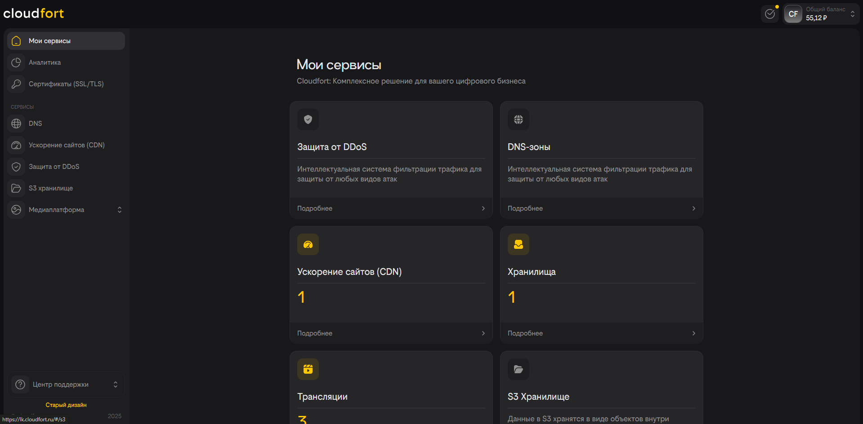This screenshot has height=424, width=863.
Task: Go to Сертификаты (SSL/TLS) section
Action: click(66, 84)
